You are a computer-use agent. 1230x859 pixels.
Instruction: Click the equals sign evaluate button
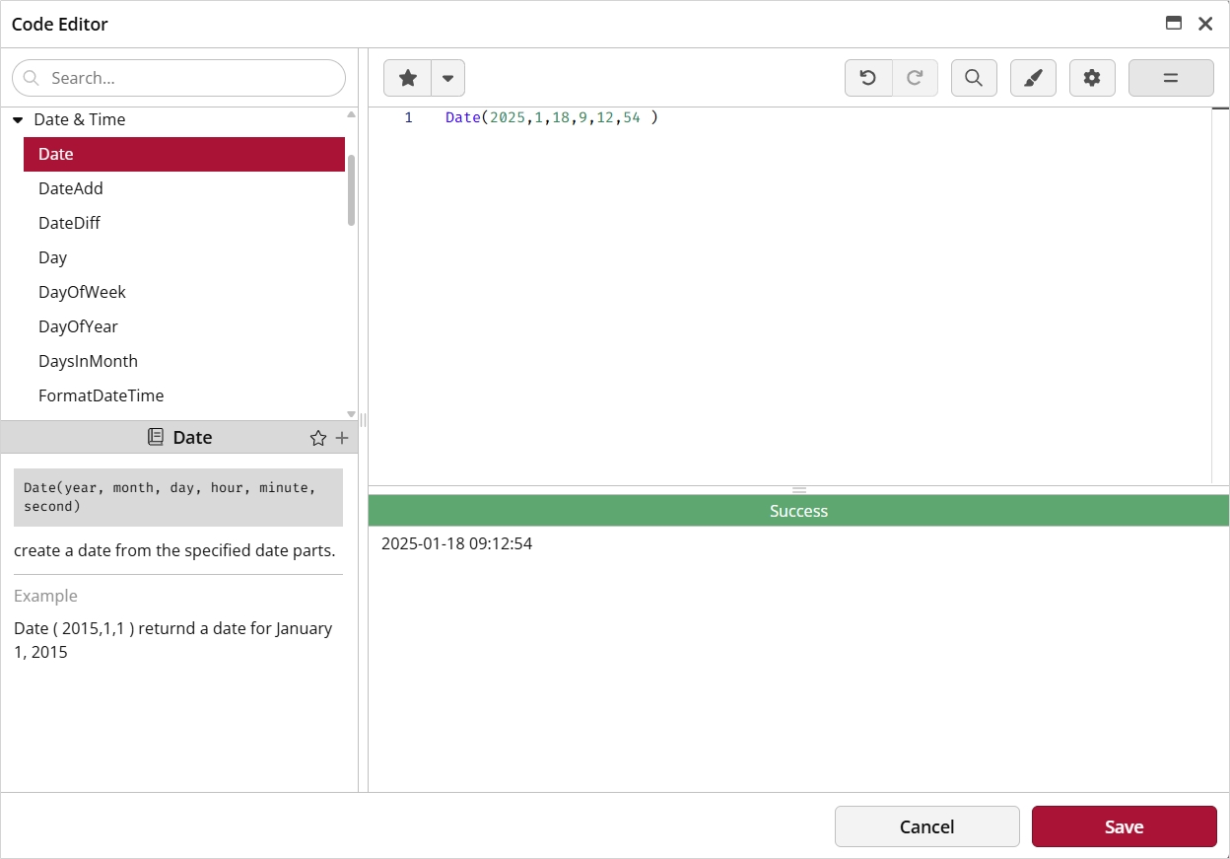pos(1171,78)
